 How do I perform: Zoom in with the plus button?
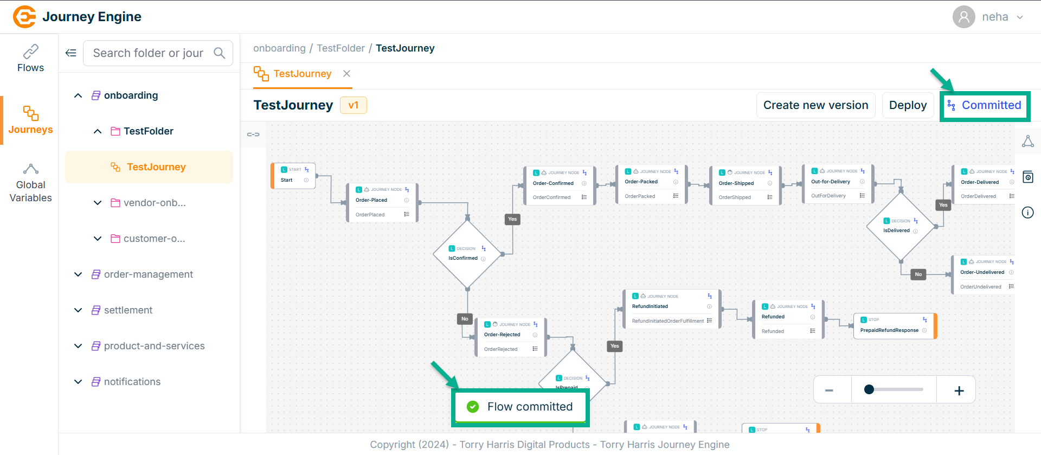(959, 390)
